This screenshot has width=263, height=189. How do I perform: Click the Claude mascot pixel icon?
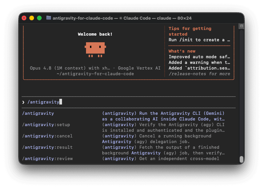pos(95,50)
